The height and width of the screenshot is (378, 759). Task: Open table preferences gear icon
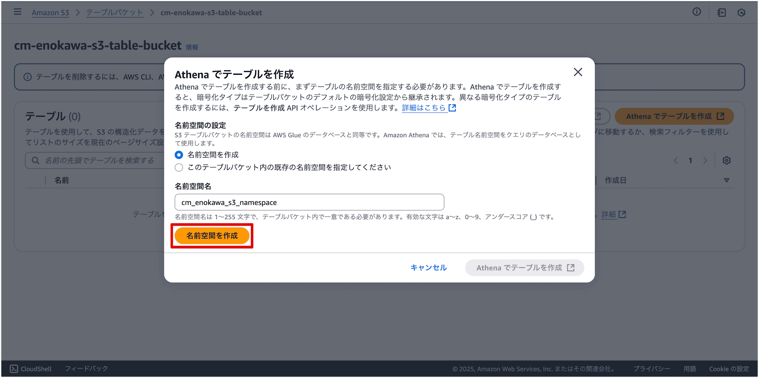pyautogui.click(x=726, y=160)
